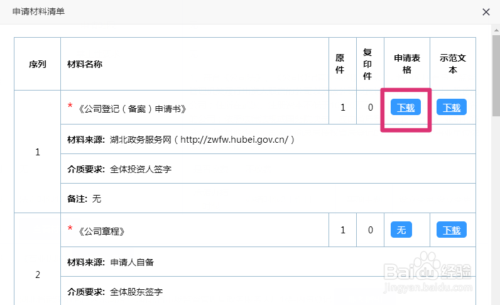Viewport: 500px width, 305px height.
Task: Click the zwfw.hubei.gov.cn URL text
Action: [234, 140]
